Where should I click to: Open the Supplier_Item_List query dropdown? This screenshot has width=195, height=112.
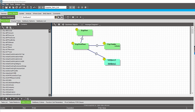(x=68, y=7)
